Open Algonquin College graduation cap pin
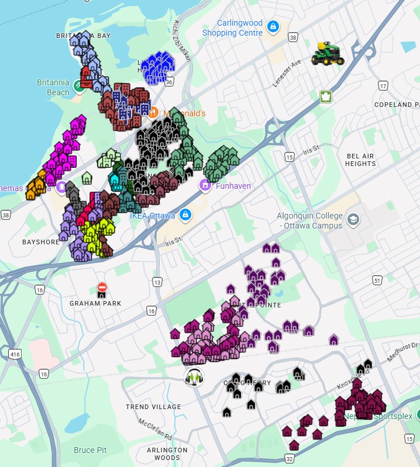The height and width of the screenshot is (467, 420). pos(353,221)
